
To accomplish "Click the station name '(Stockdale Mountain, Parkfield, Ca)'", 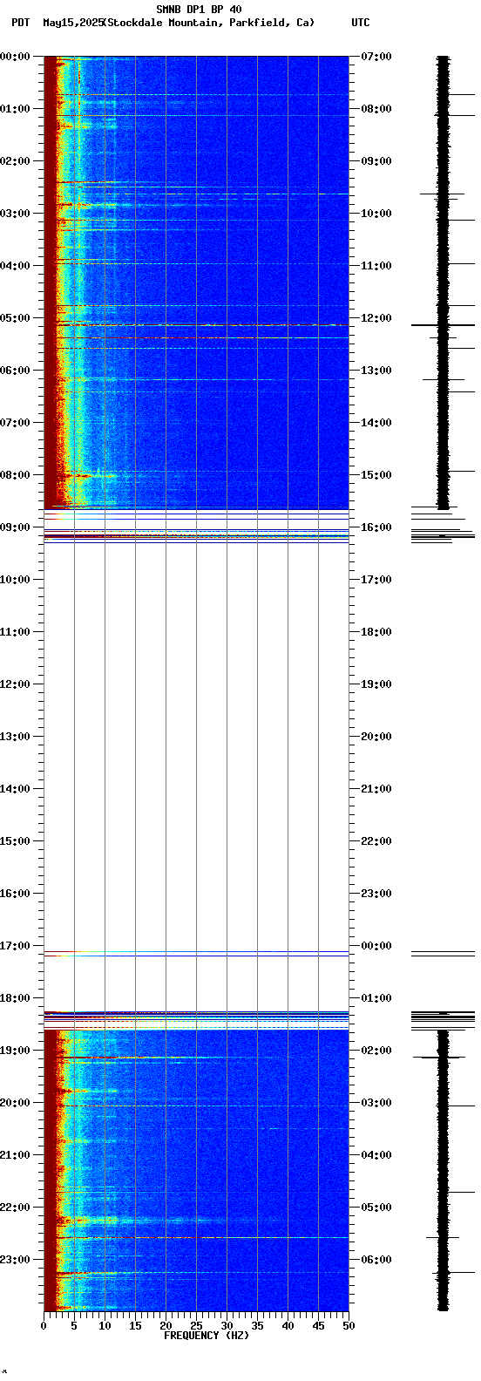I will click(209, 23).
